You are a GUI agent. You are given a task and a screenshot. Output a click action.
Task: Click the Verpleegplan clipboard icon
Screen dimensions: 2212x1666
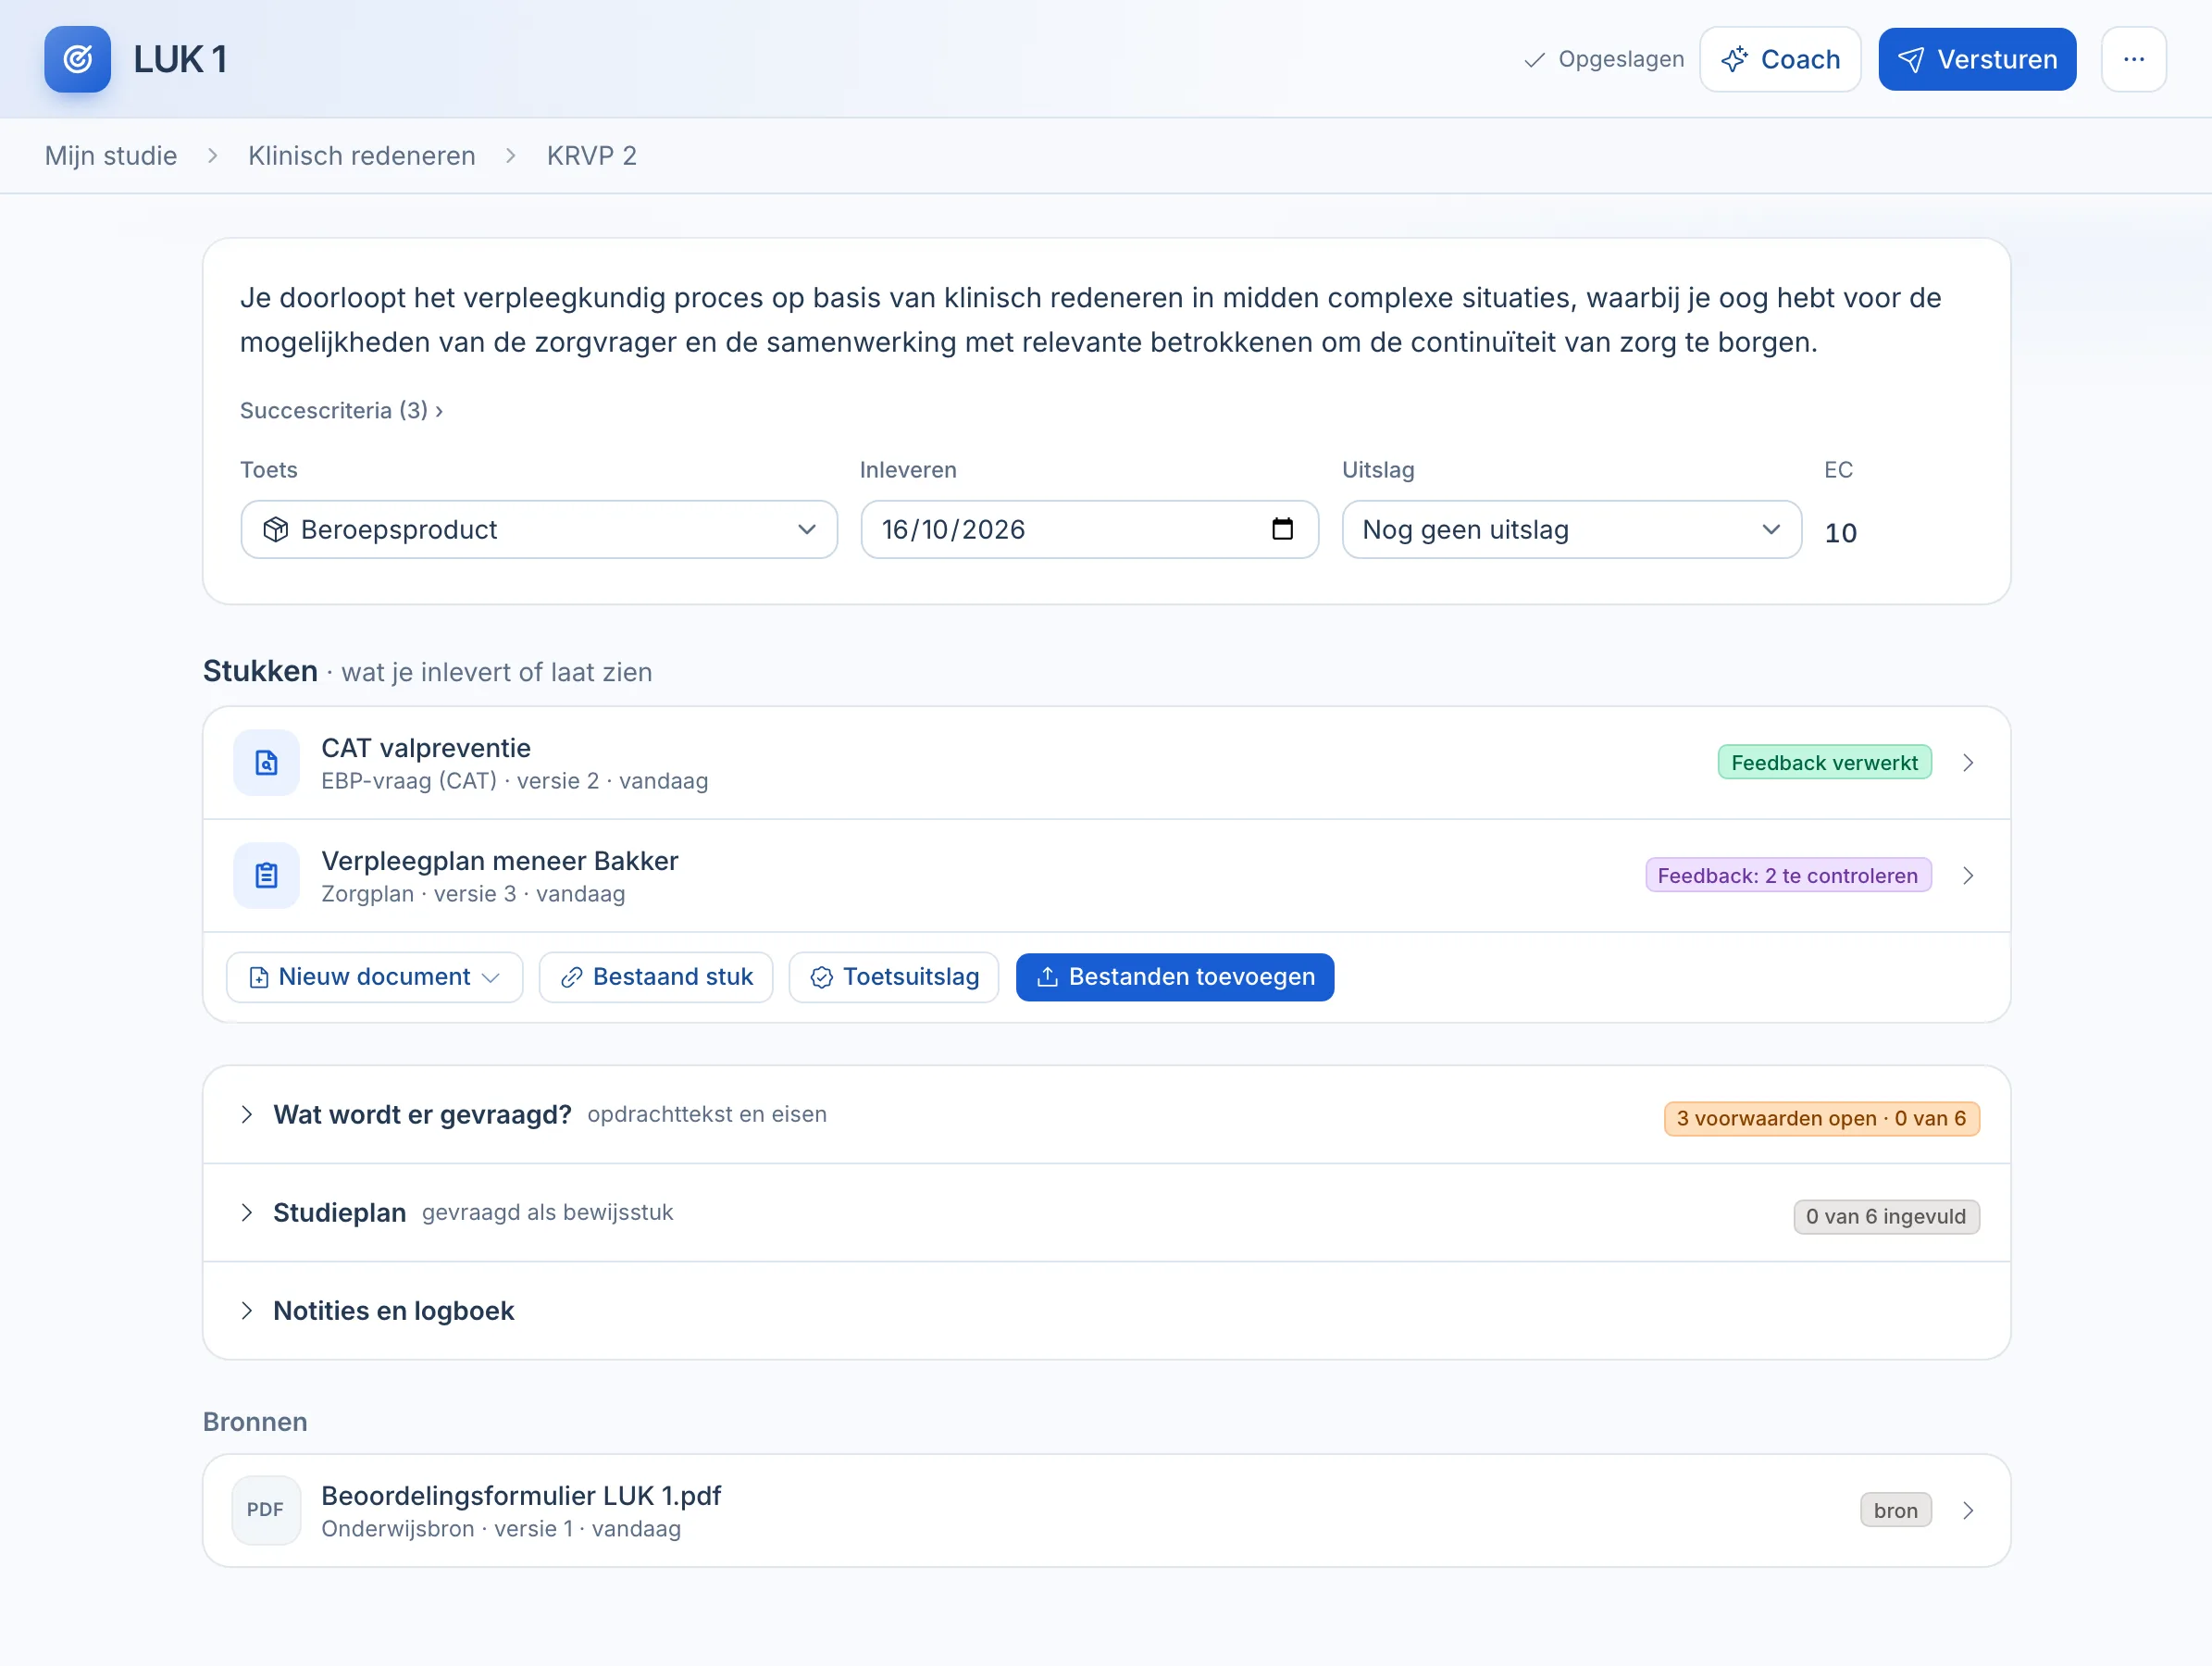click(x=266, y=876)
